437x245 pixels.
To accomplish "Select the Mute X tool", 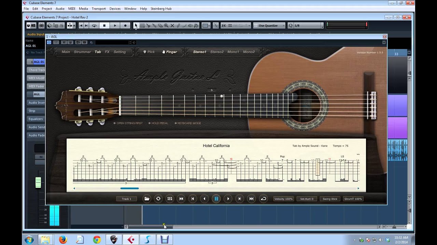I will [172, 26].
